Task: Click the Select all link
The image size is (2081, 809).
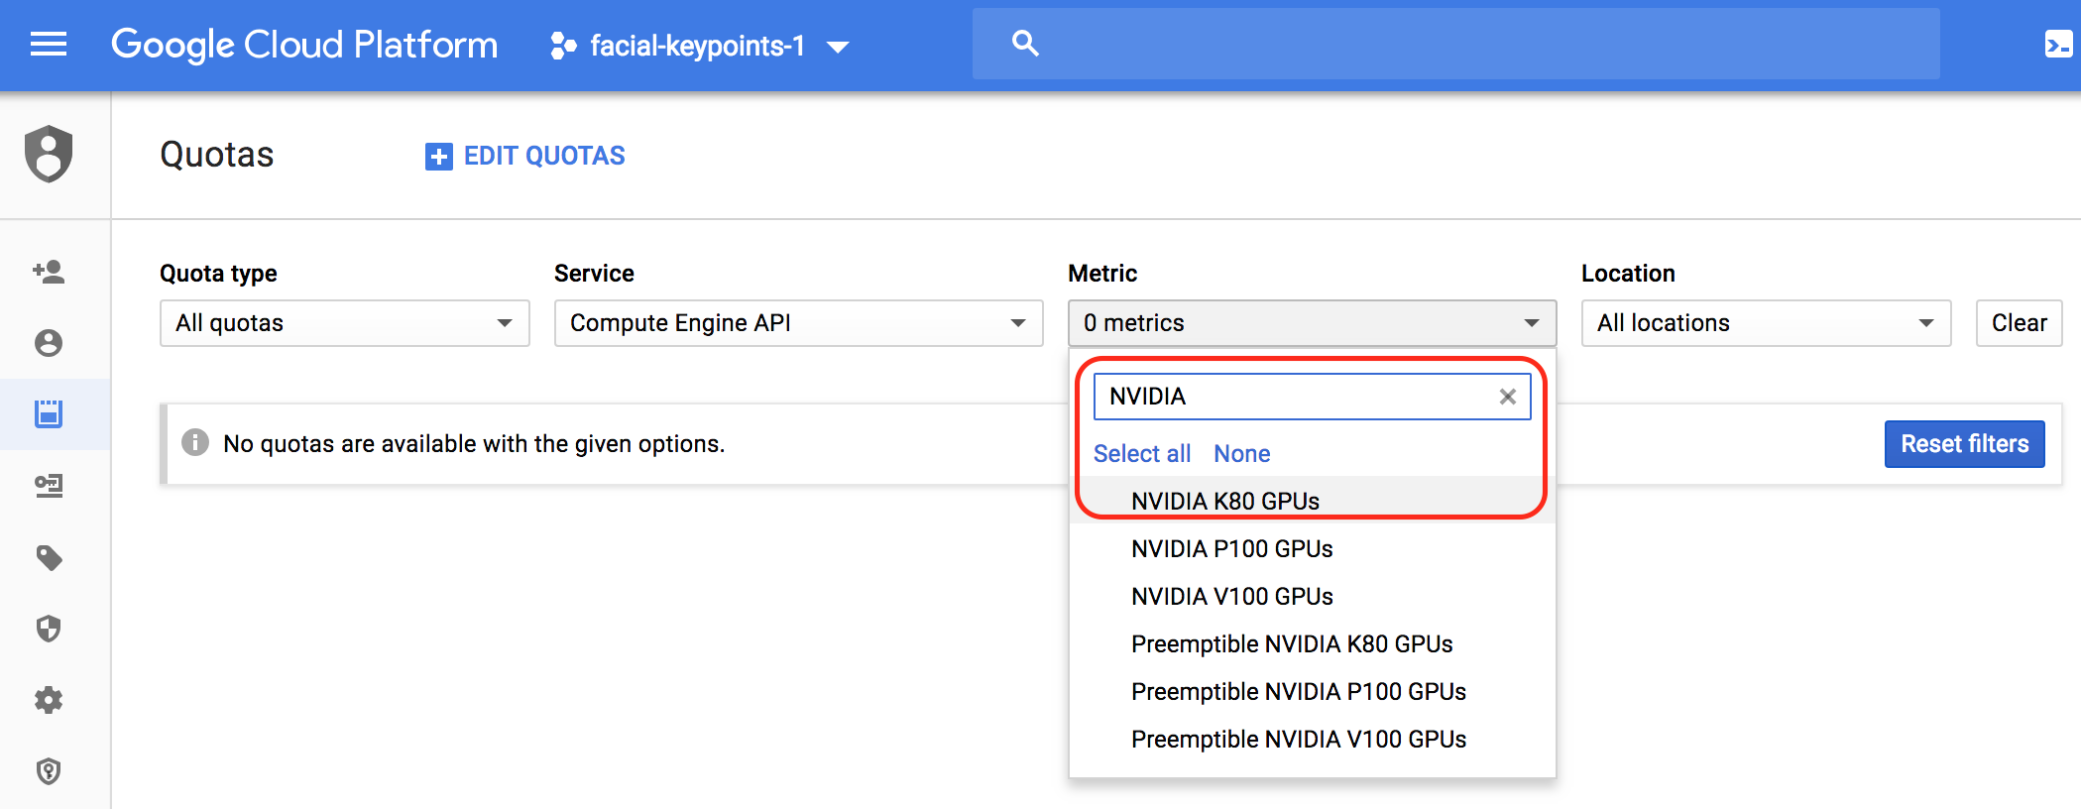Action: point(1142,454)
